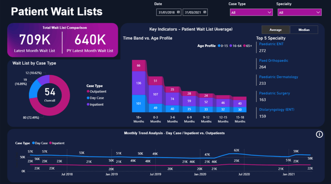Expand the Case Type dropdown
The image size is (331, 184).
coord(251,12)
